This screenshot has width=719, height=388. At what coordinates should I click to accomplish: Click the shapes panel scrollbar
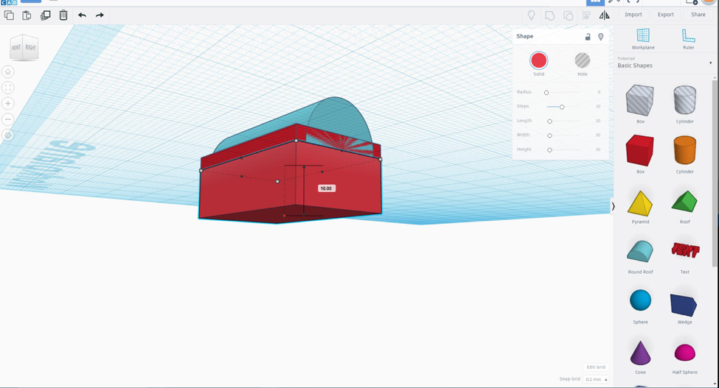pyautogui.click(x=714, y=173)
